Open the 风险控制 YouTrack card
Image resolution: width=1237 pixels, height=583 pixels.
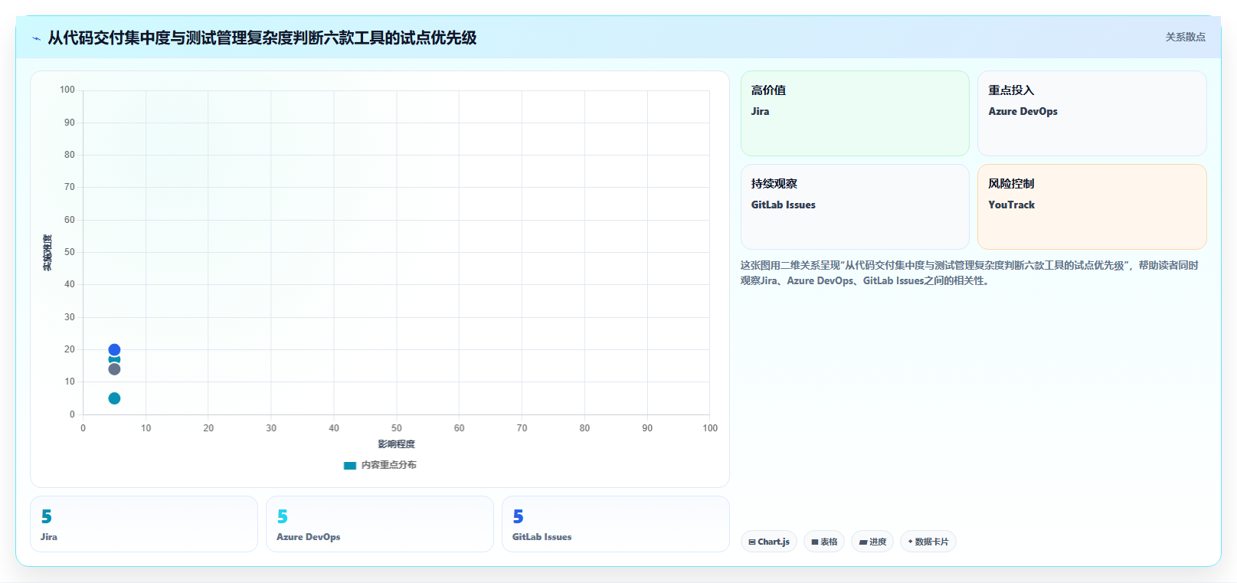coord(1091,207)
